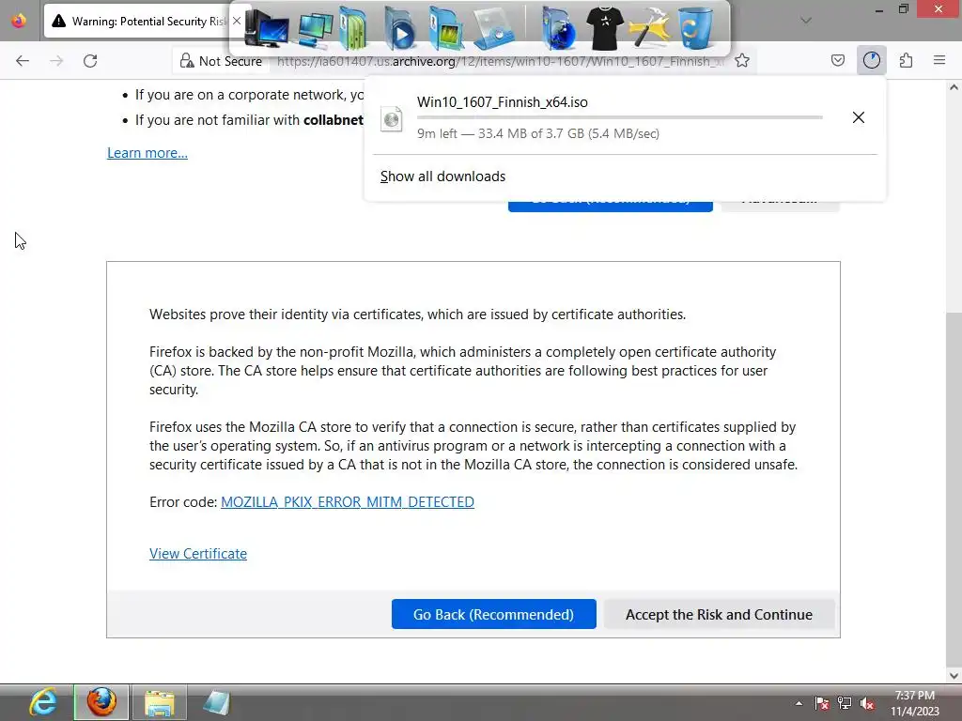The width and height of the screenshot is (962, 721).
Task: Click the scroll-up arrow of page scrollbar
Action: [954, 87]
